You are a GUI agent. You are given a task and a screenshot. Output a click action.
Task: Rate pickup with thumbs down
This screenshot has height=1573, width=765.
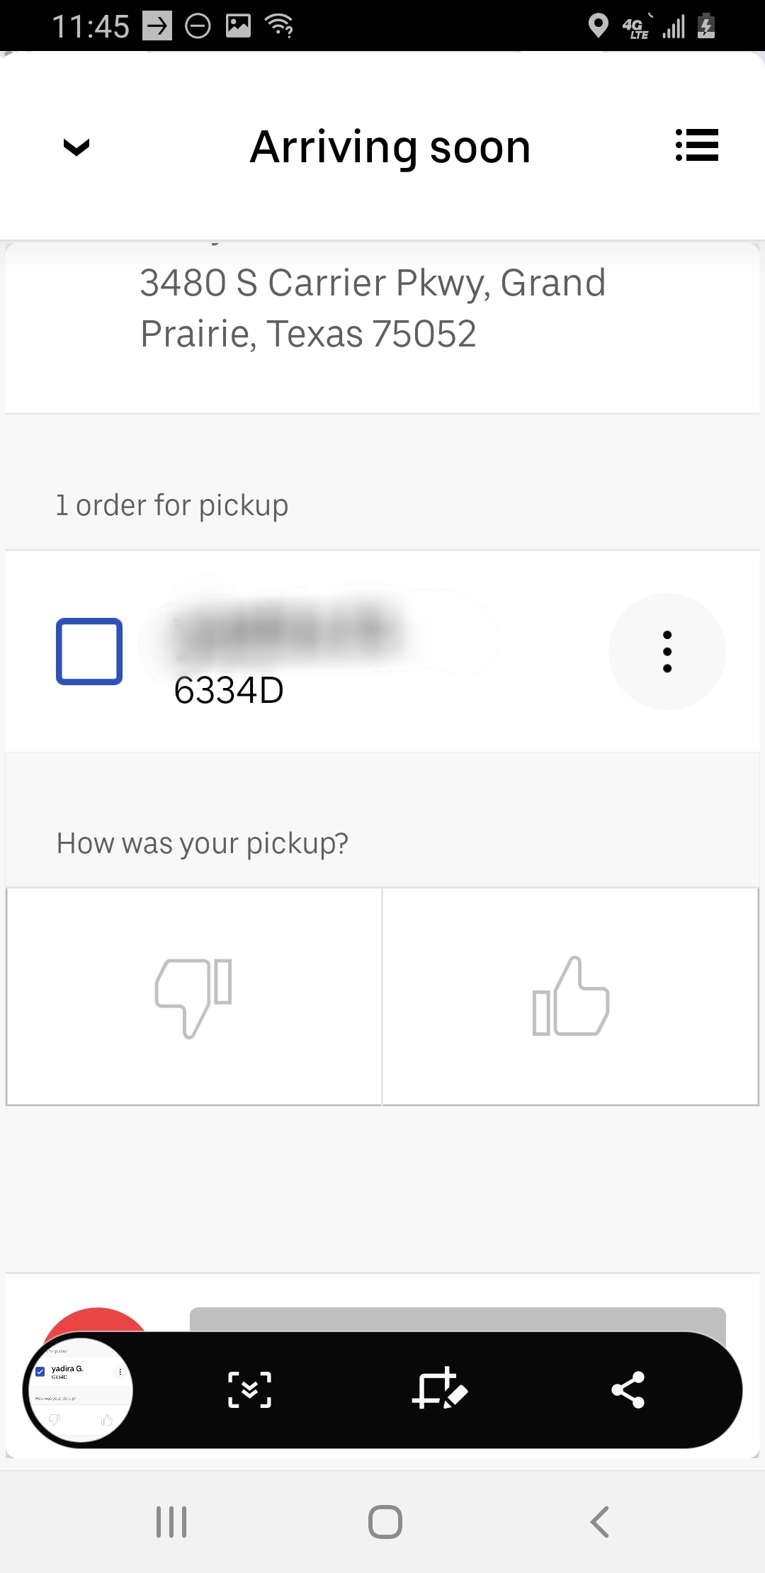(194, 996)
